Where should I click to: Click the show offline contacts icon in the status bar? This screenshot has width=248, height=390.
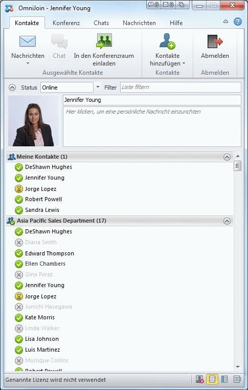pos(200,379)
